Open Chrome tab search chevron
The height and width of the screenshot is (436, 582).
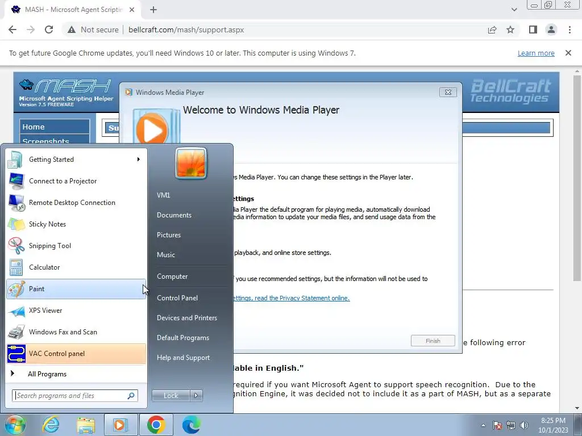pos(514,10)
